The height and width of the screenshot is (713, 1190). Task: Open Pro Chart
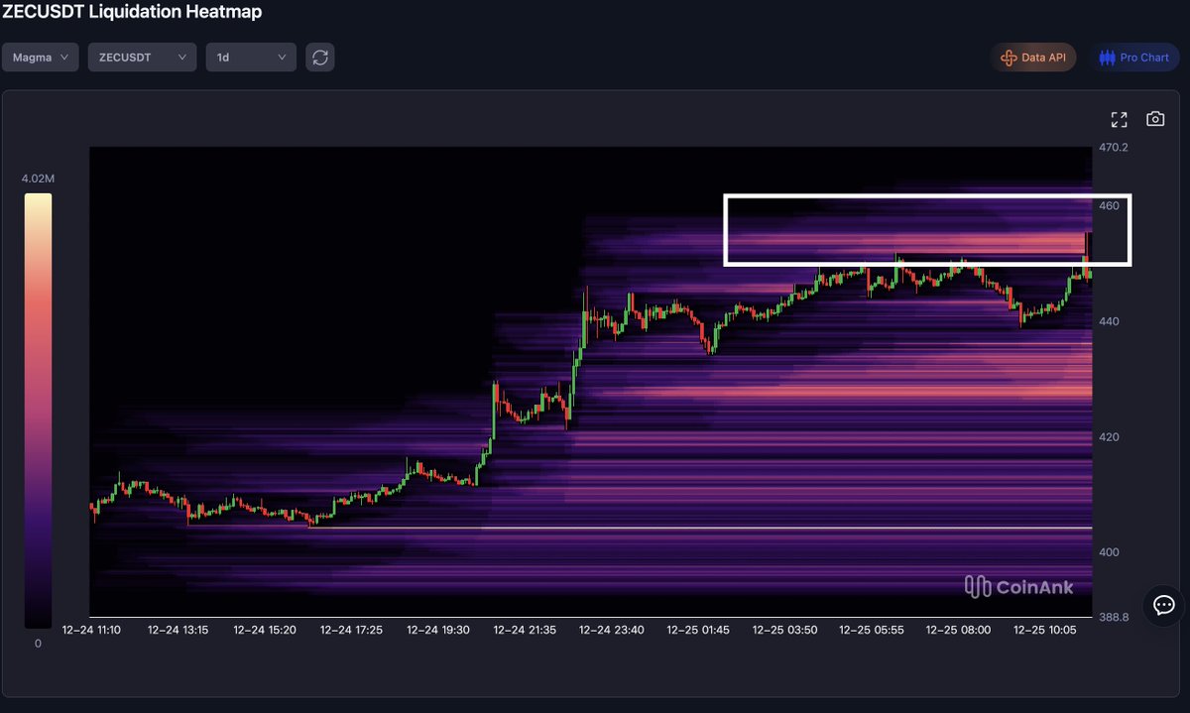(x=1133, y=57)
